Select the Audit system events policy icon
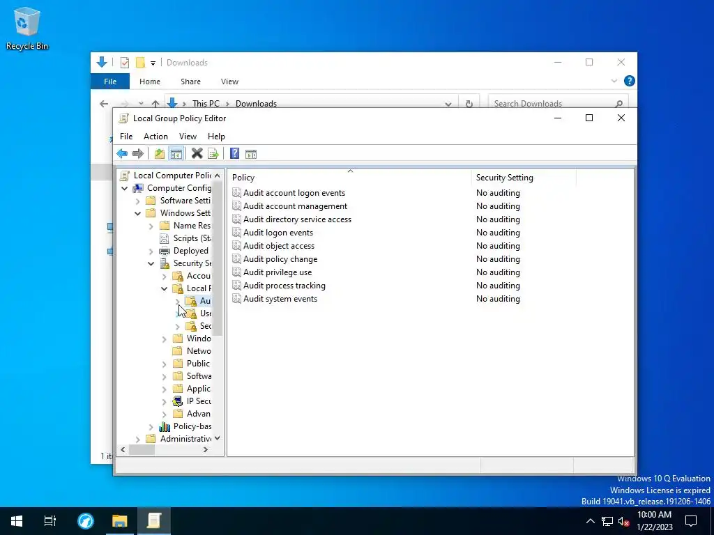 tap(236, 299)
